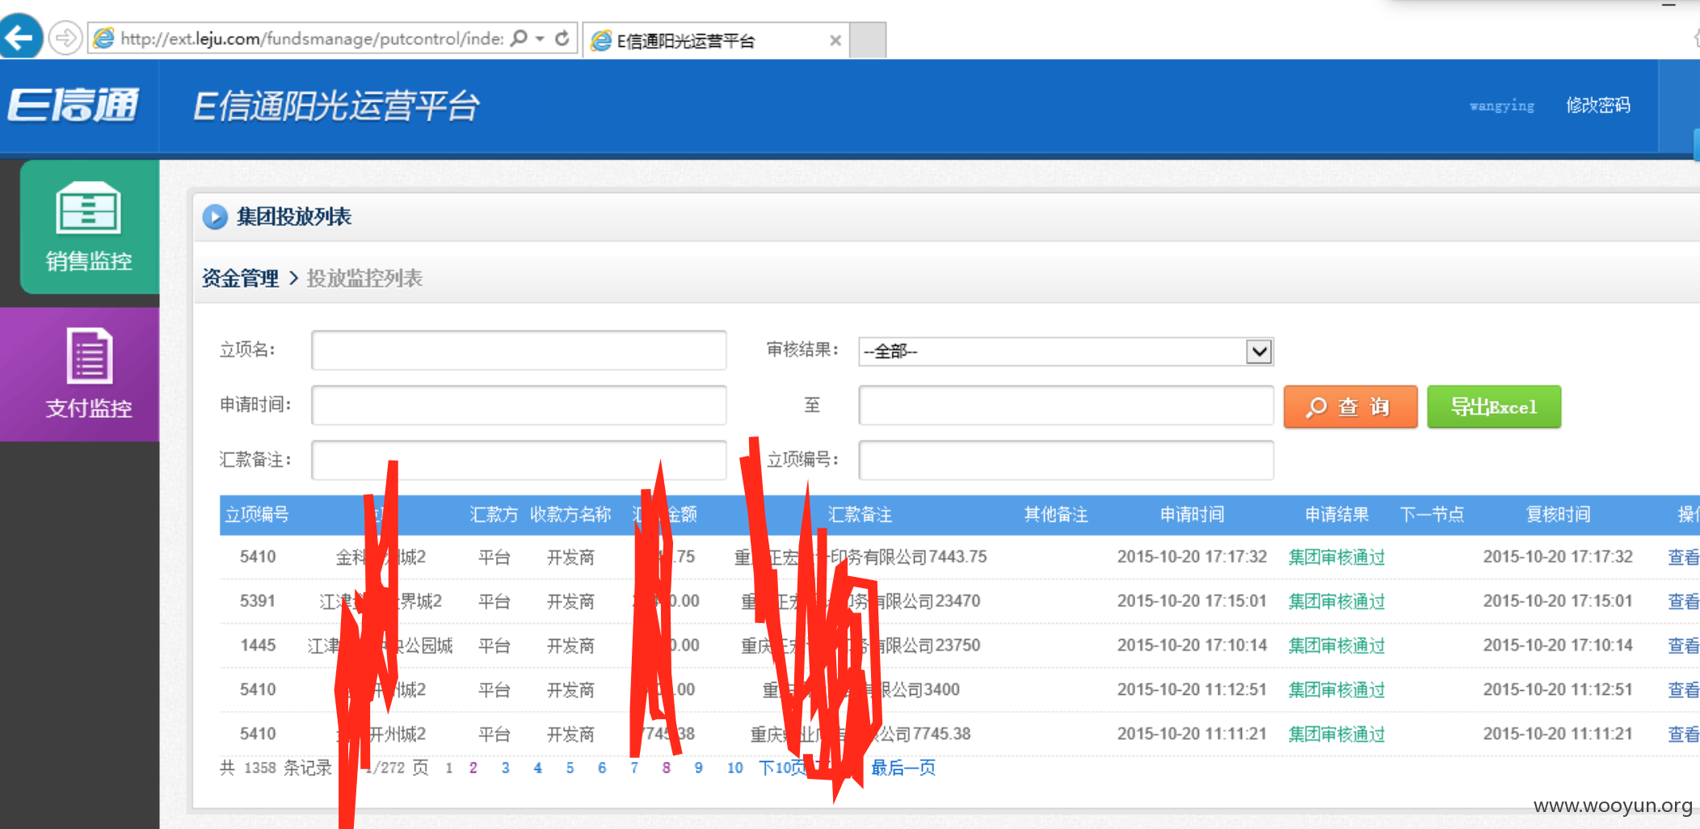Click the orange 查询 button

pos(1350,406)
